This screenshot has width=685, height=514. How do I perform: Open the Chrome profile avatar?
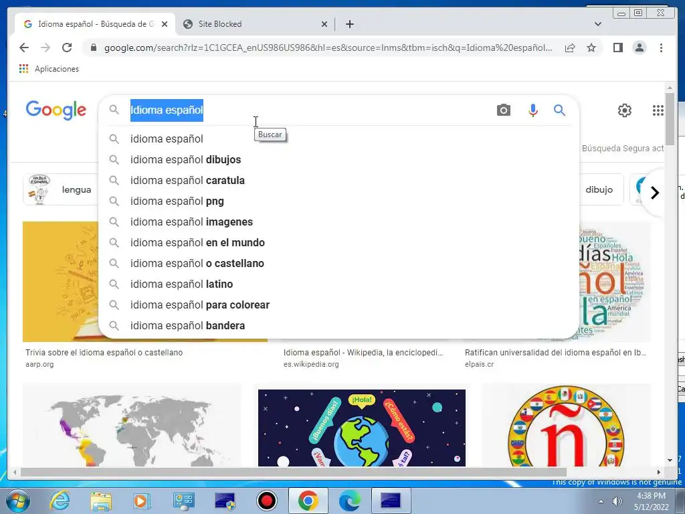point(639,48)
